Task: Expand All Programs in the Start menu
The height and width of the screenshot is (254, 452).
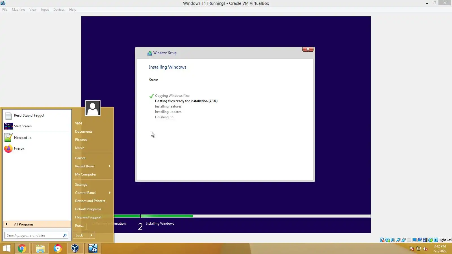Action: (x=37, y=224)
